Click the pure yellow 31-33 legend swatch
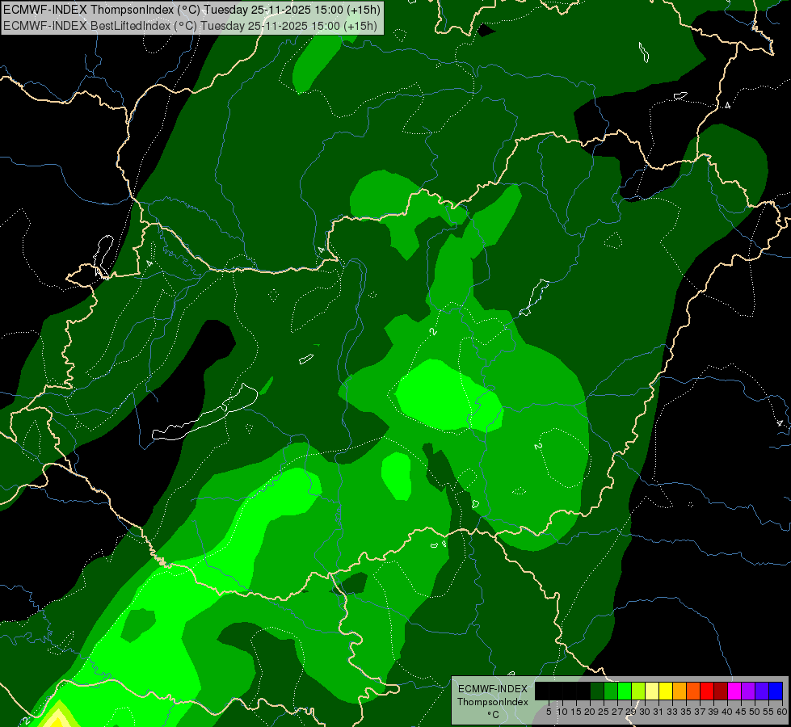 click(x=666, y=691)
